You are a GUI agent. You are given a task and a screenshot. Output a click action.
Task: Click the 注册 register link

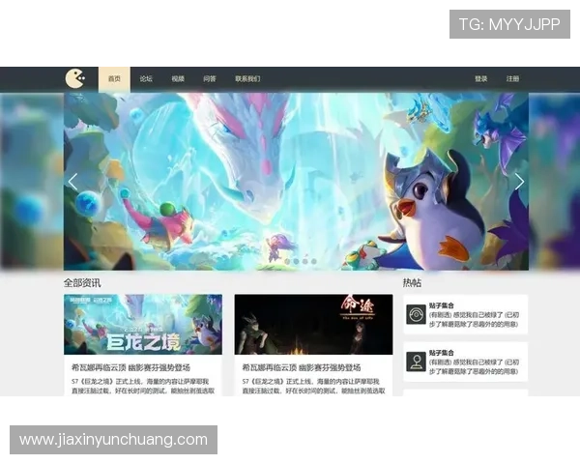[x=512, y=78]
